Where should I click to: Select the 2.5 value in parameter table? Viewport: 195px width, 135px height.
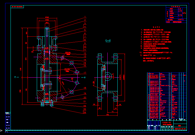tap(180, 9)
